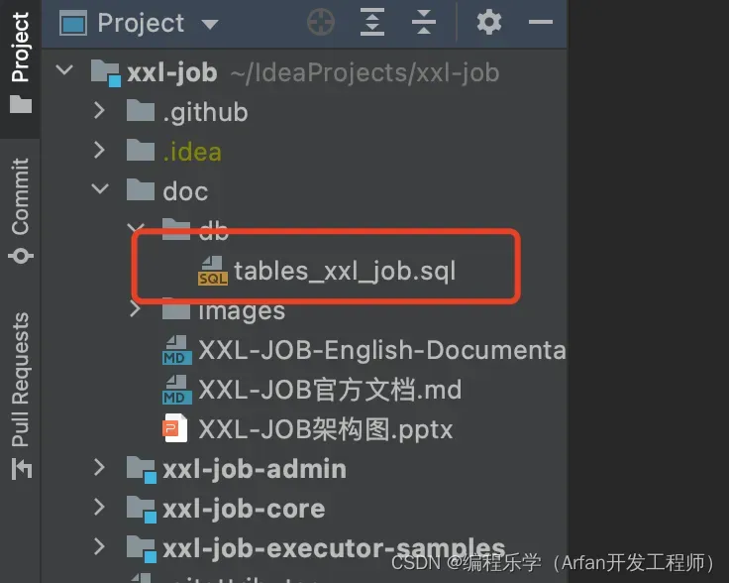729x583 pixels.
Task: Click the PowerPoint icon of XXL-JOB架构图.pptx
Action: point(175,428)
